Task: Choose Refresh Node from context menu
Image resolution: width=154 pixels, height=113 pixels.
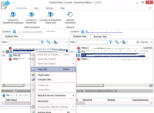Action: point(54,112)
